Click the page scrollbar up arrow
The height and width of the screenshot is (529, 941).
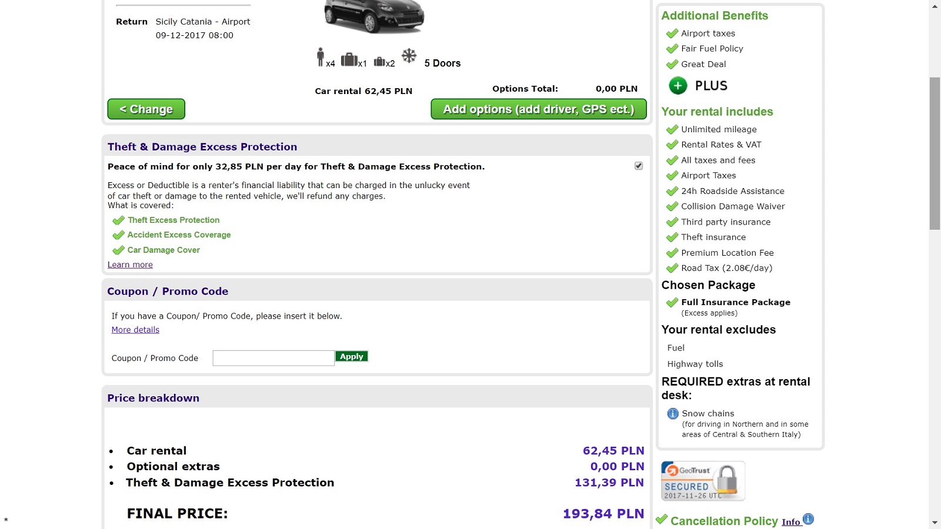click(935, 6)
